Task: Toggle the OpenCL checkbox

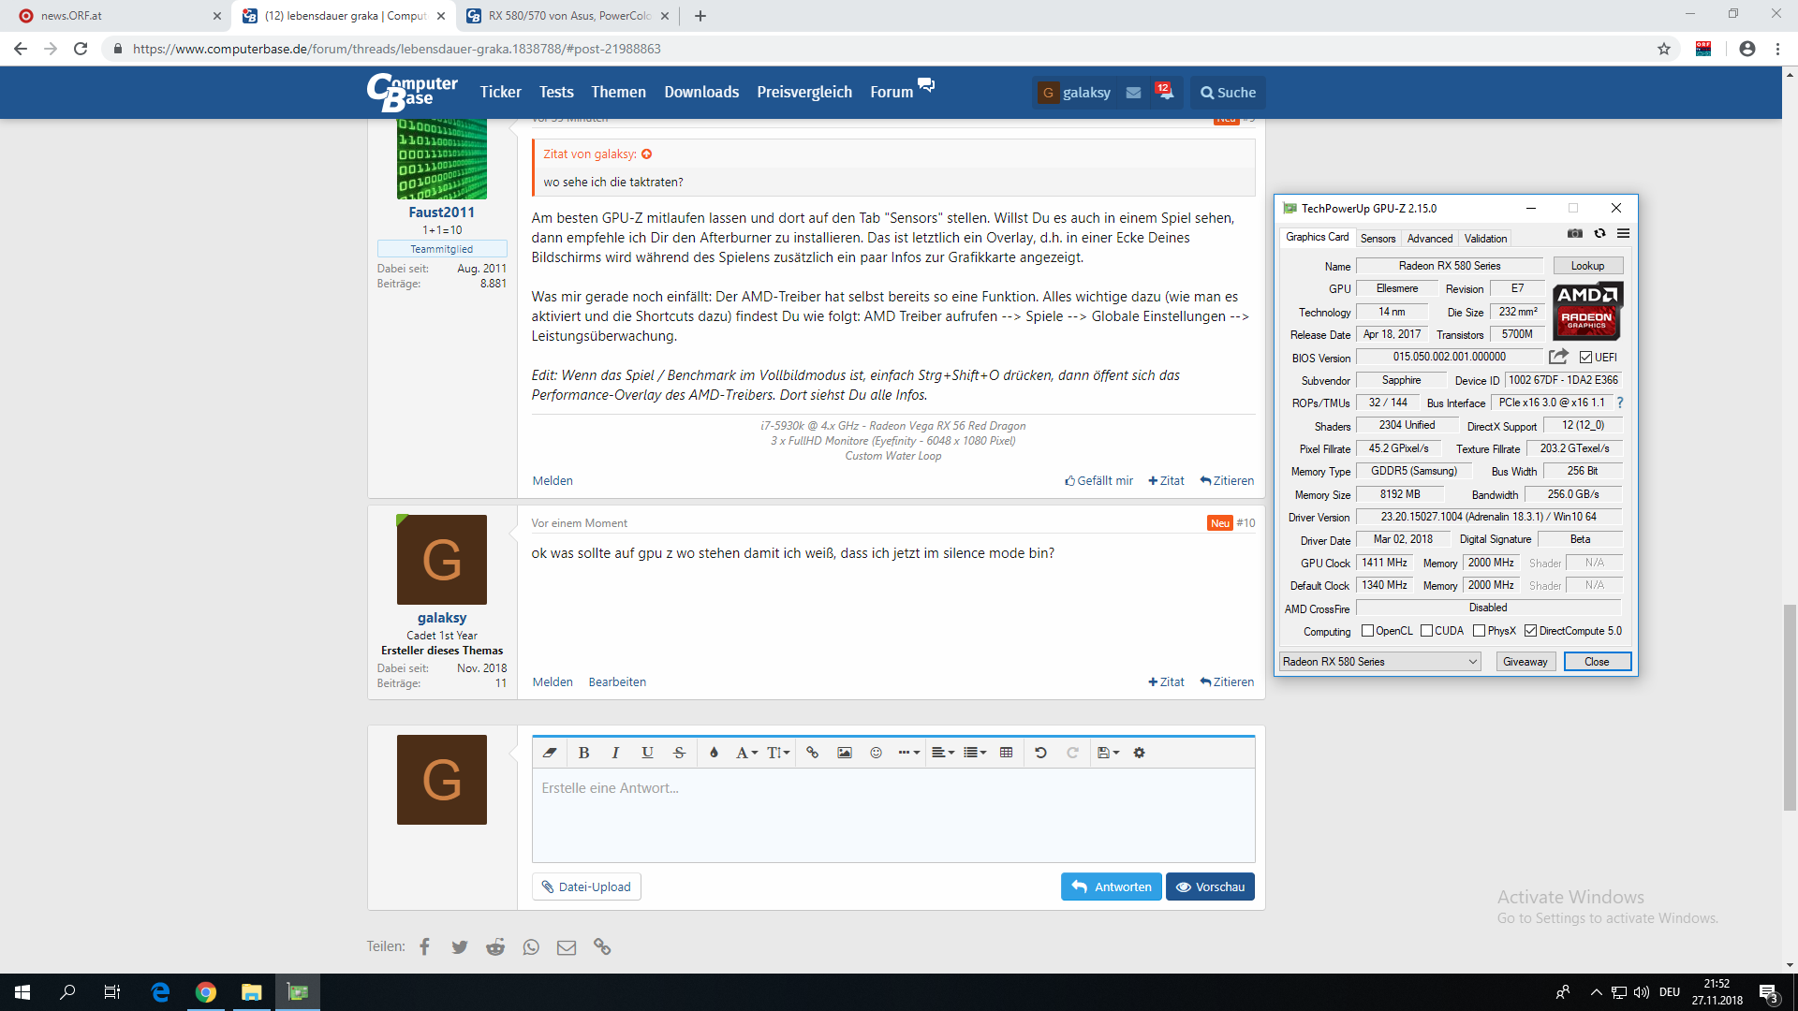Action: 1367,631
